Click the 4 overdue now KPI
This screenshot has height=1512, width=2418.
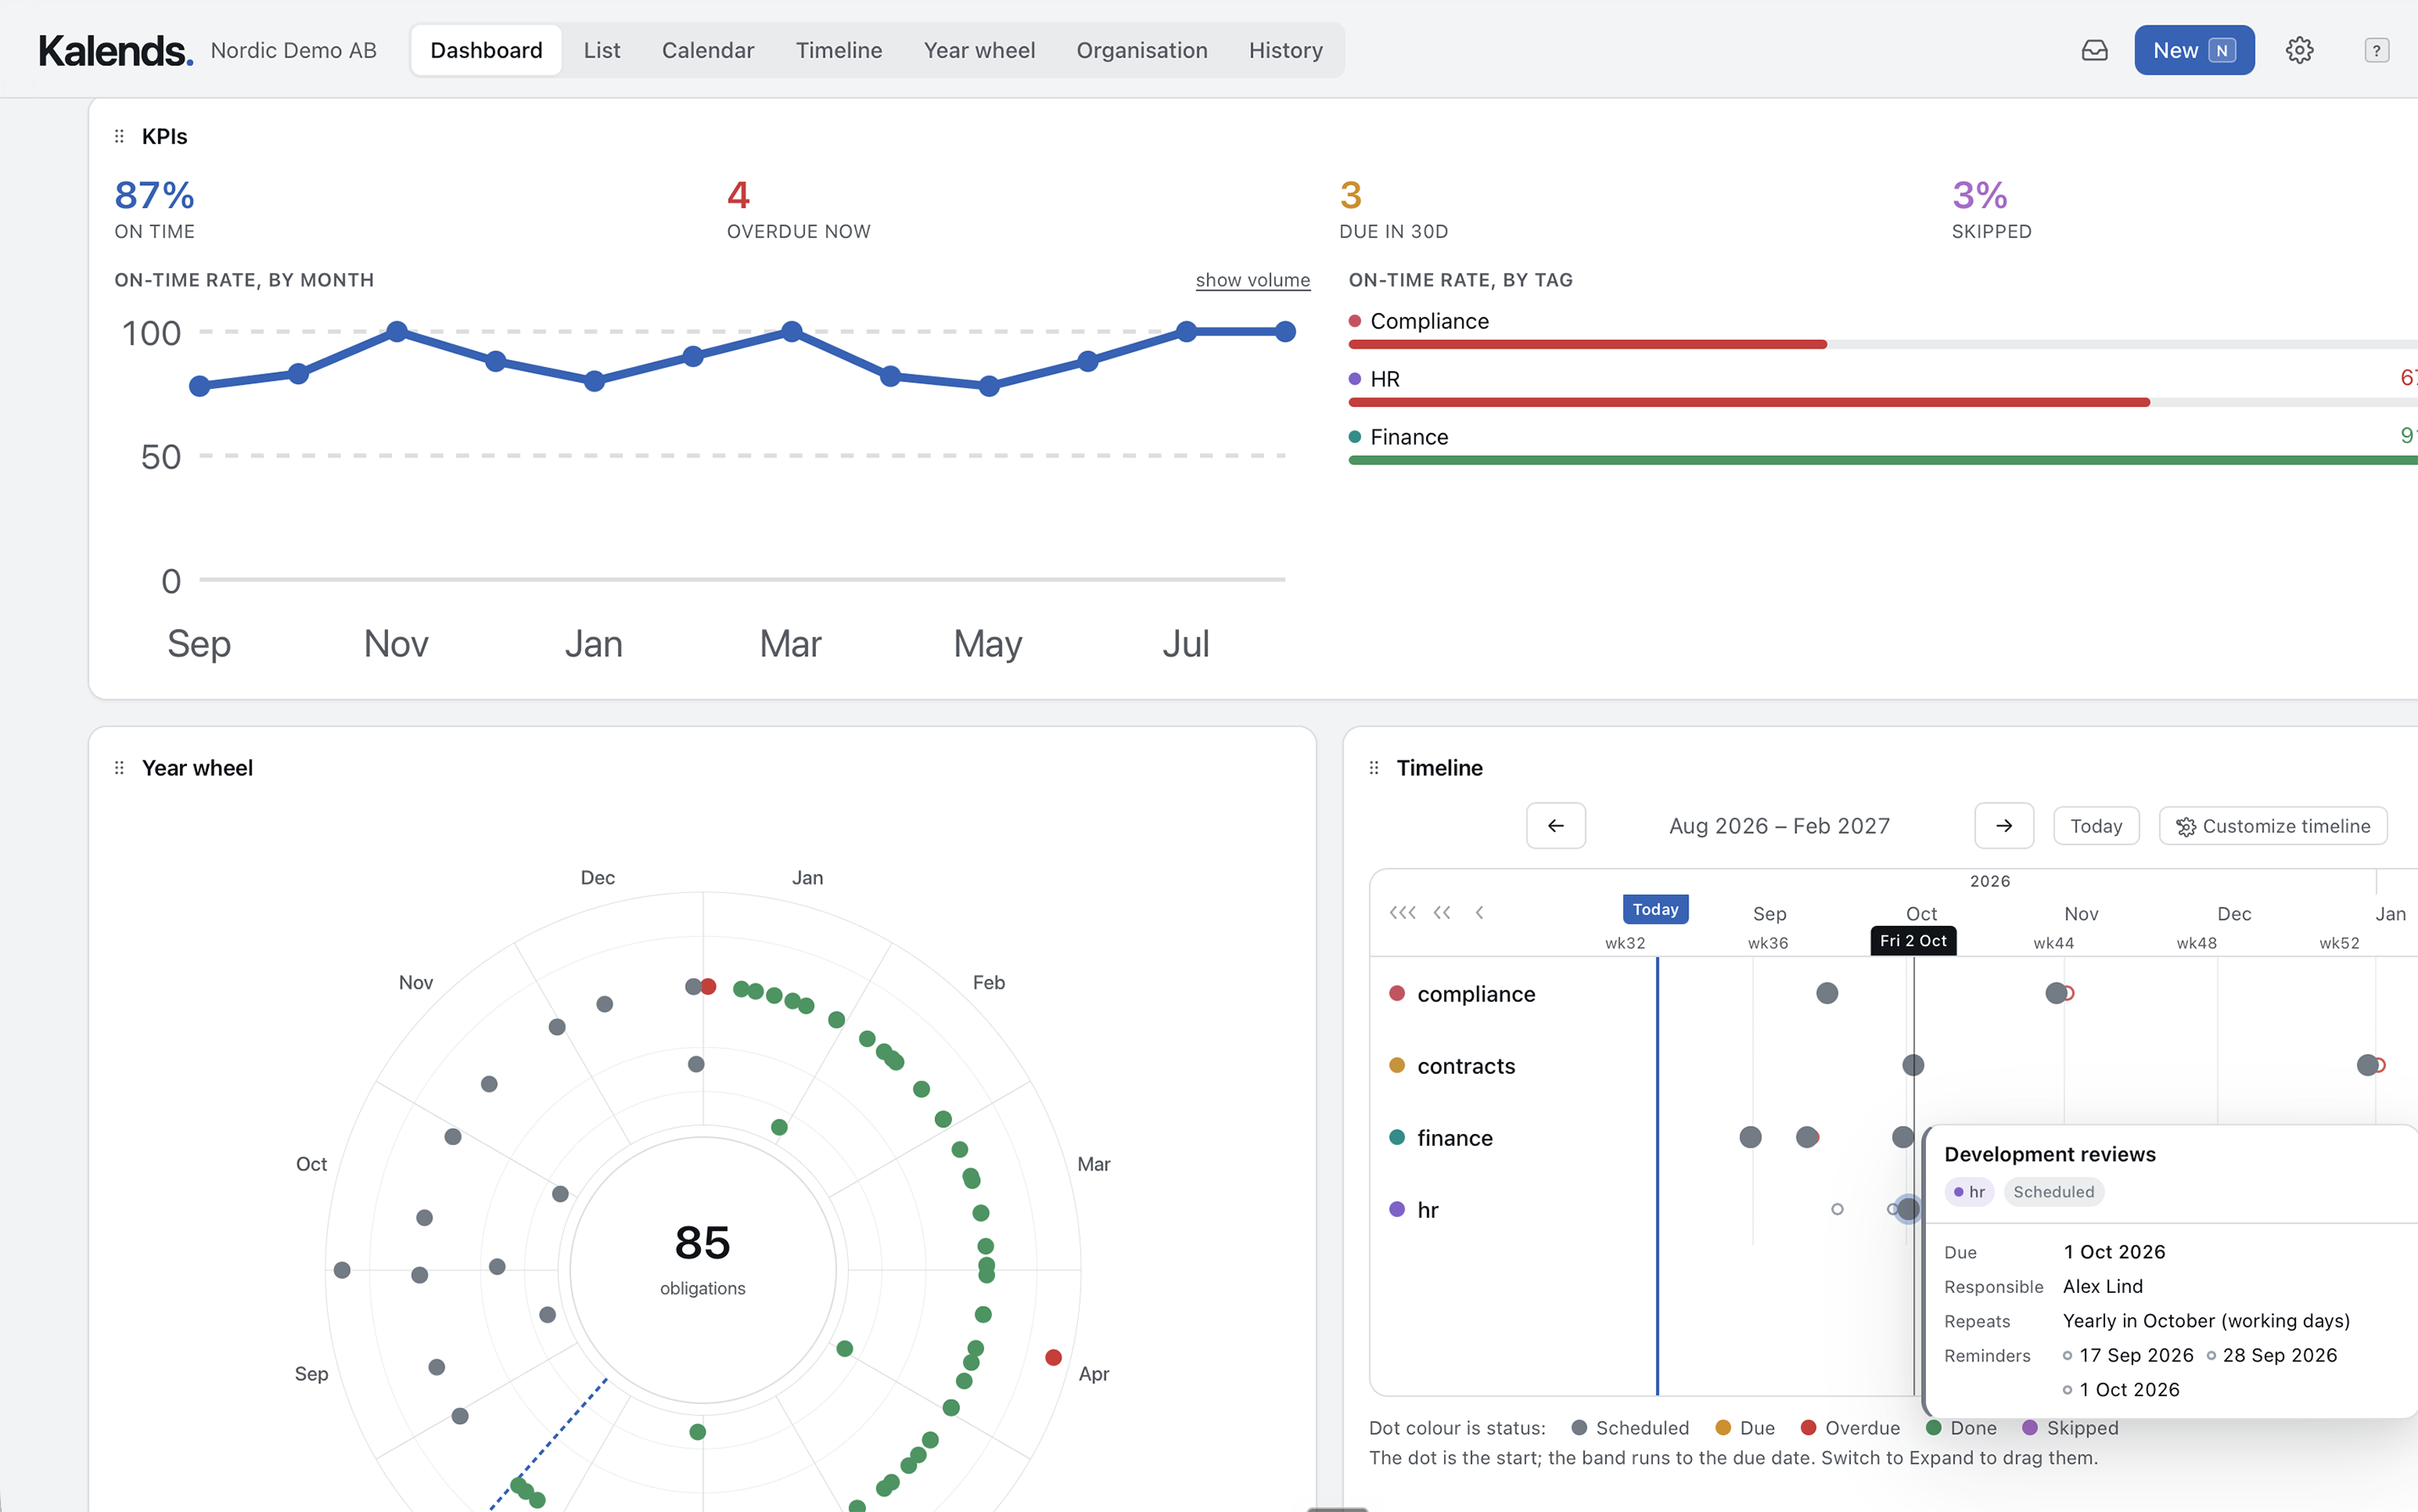point(799,209)
